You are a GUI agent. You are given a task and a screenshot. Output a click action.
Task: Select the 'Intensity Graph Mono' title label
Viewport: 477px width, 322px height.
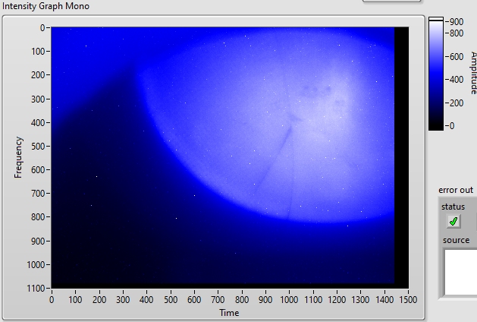pos(46,6)
